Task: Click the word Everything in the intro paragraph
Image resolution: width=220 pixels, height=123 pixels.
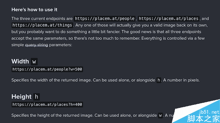Action: coord(152,38)
